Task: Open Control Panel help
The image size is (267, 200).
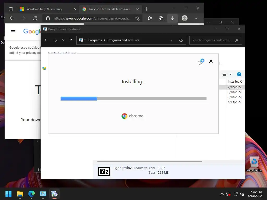Action: 239,74
